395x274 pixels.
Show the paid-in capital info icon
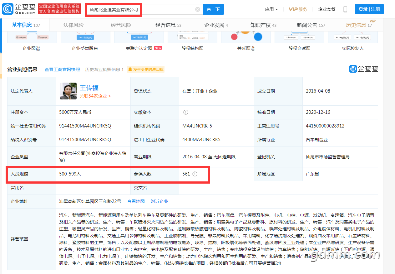click(x=185, y=112)
